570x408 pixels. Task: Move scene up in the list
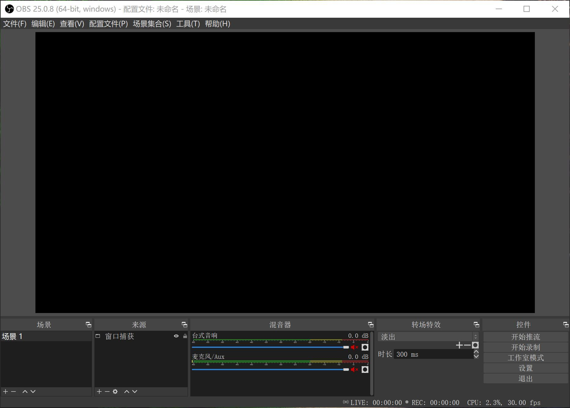[x=25, y=392]
